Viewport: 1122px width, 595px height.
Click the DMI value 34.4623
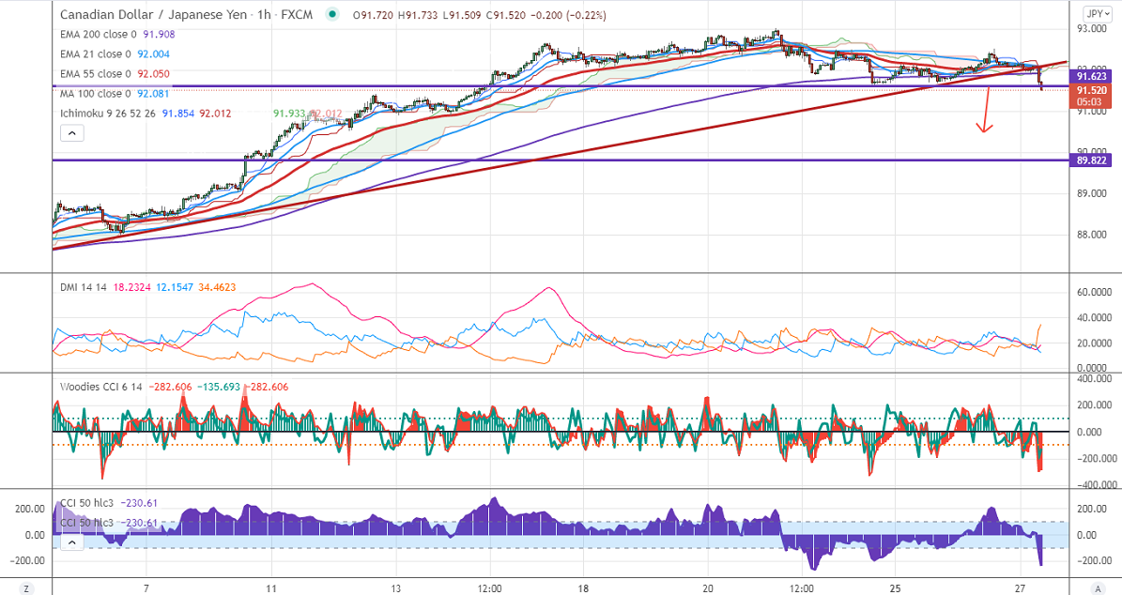(218, 287)
